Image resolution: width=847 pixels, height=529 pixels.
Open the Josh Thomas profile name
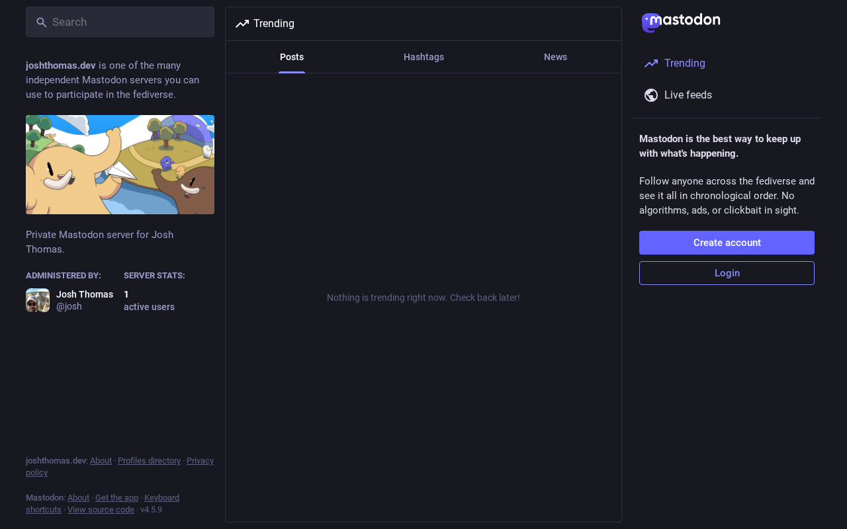[85, 294]
